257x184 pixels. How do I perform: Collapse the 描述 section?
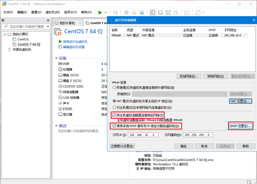coord(56,126)
